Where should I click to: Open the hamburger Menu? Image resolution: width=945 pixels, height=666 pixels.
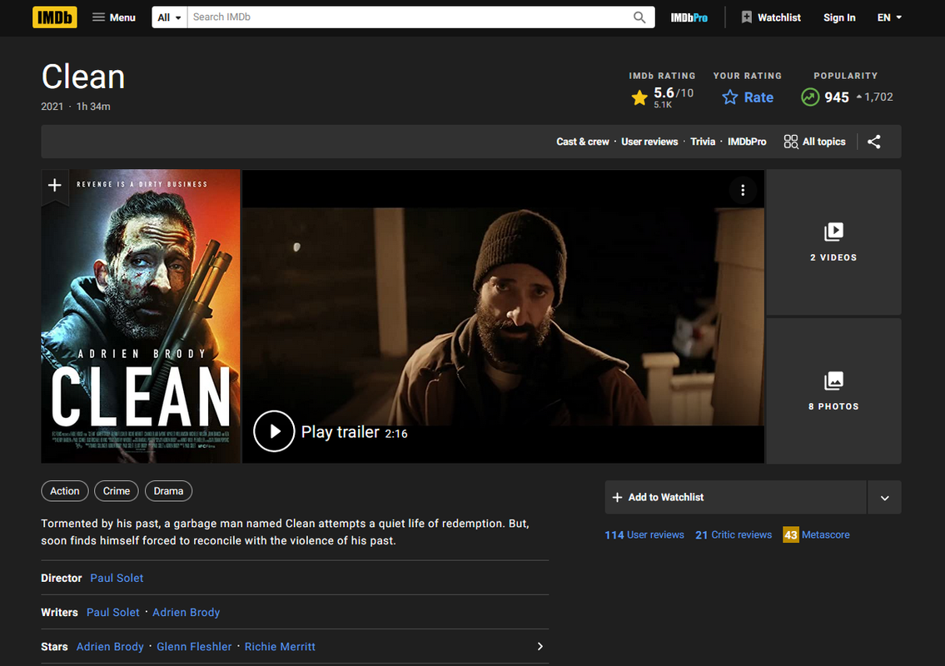(x=114, y=17)
